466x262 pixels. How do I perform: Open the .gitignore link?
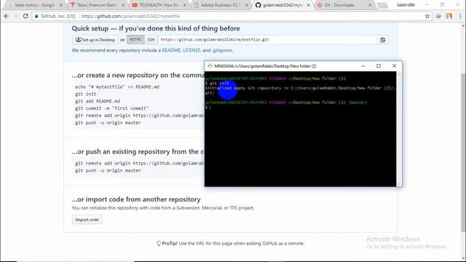222,50
